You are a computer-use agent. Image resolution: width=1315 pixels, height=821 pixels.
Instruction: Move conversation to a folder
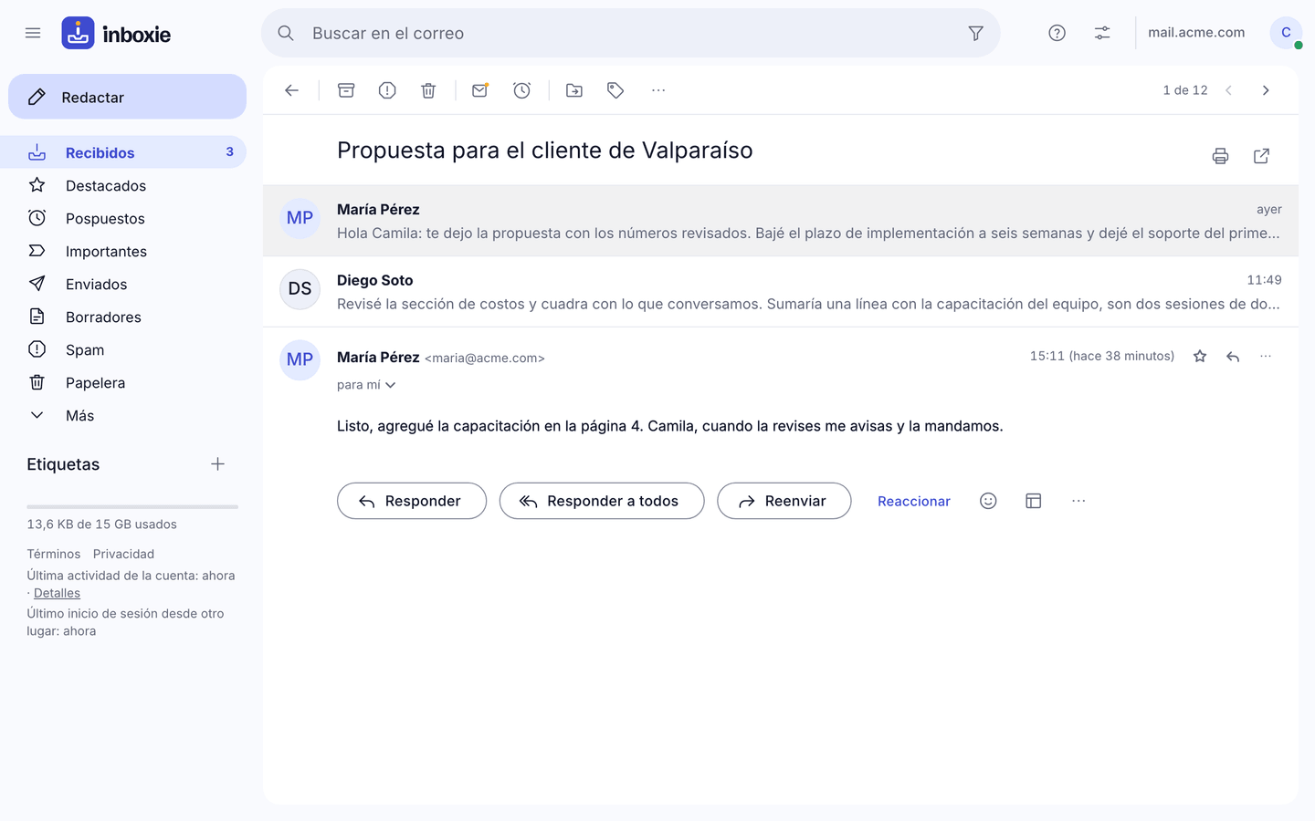tap(574, 90)
